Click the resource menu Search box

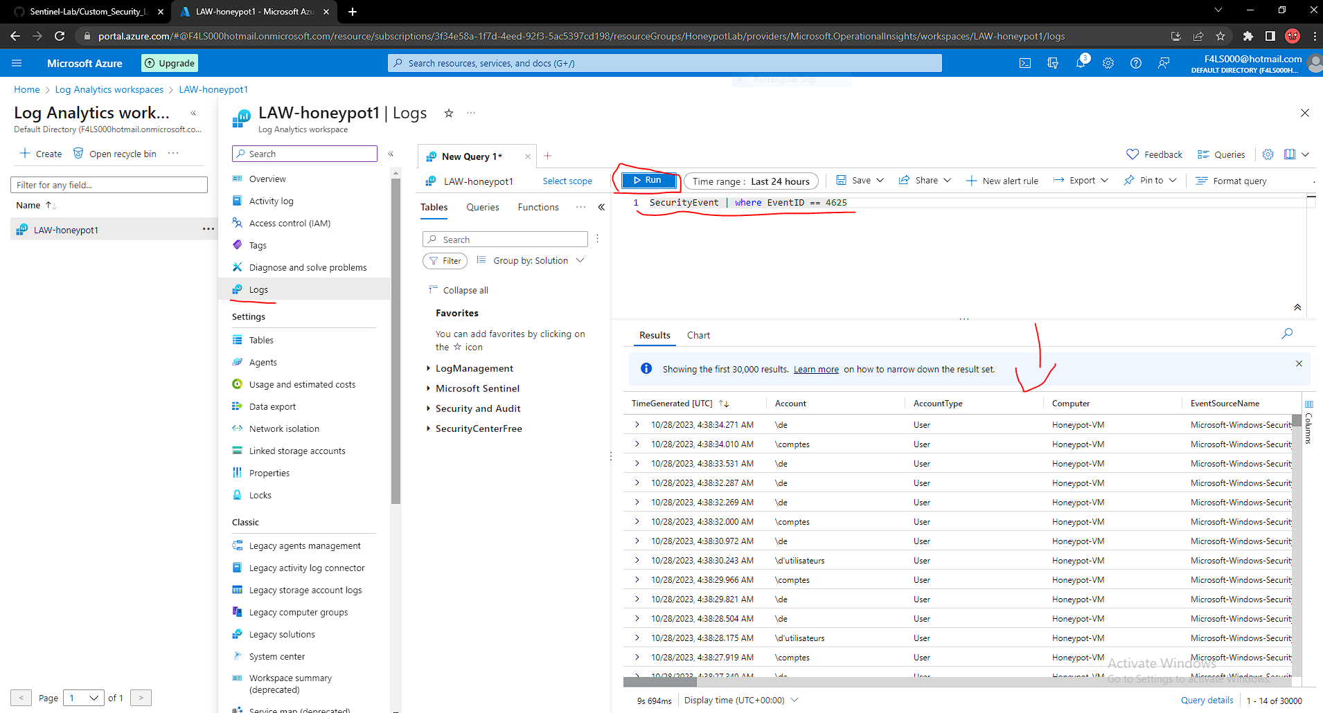point(305,154)
